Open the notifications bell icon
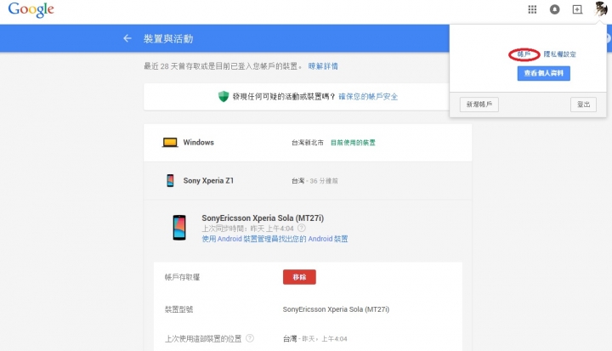This screenshot has width=612, height=351. [554, 9]
